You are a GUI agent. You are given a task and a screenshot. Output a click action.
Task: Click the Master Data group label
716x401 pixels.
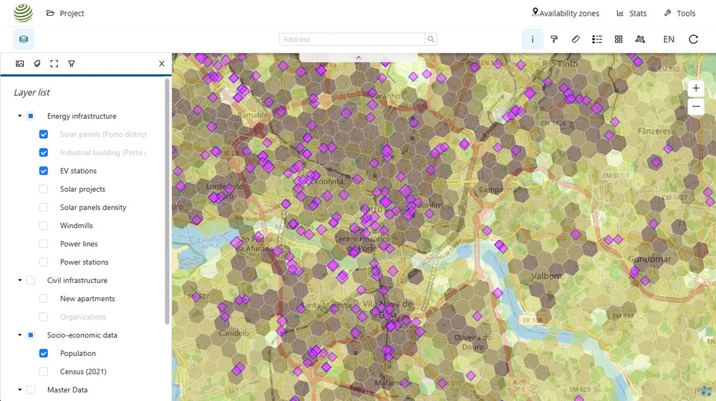click(x=67, y=390)
